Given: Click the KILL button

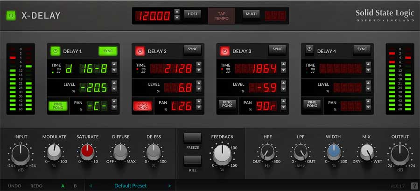Looking at the screenshot, I should click(x=192, y=161).
